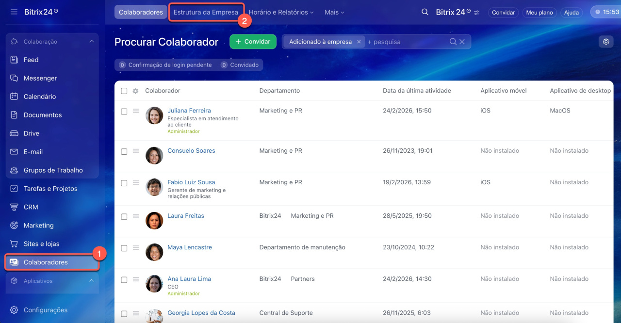
Task: Switch to Estrutura da Empresa tab
Action: (206, 12)
